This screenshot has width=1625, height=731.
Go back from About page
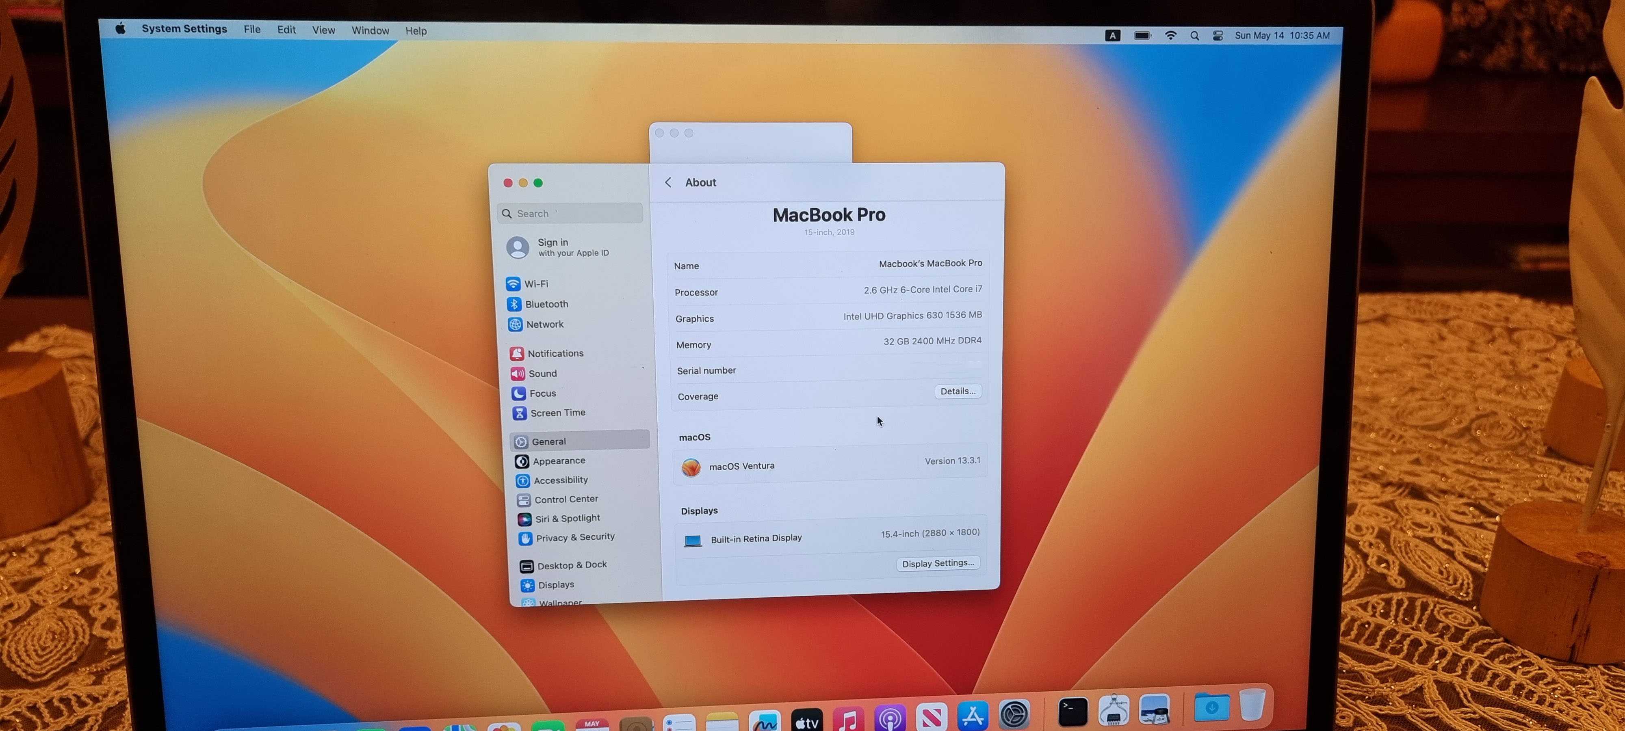pyautogui.click(x=668, y=182)
